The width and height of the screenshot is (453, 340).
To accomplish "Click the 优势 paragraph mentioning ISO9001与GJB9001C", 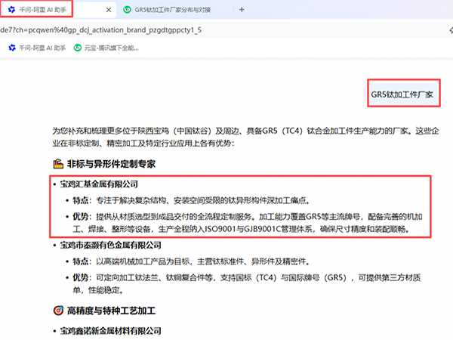I will pos(248,223).
